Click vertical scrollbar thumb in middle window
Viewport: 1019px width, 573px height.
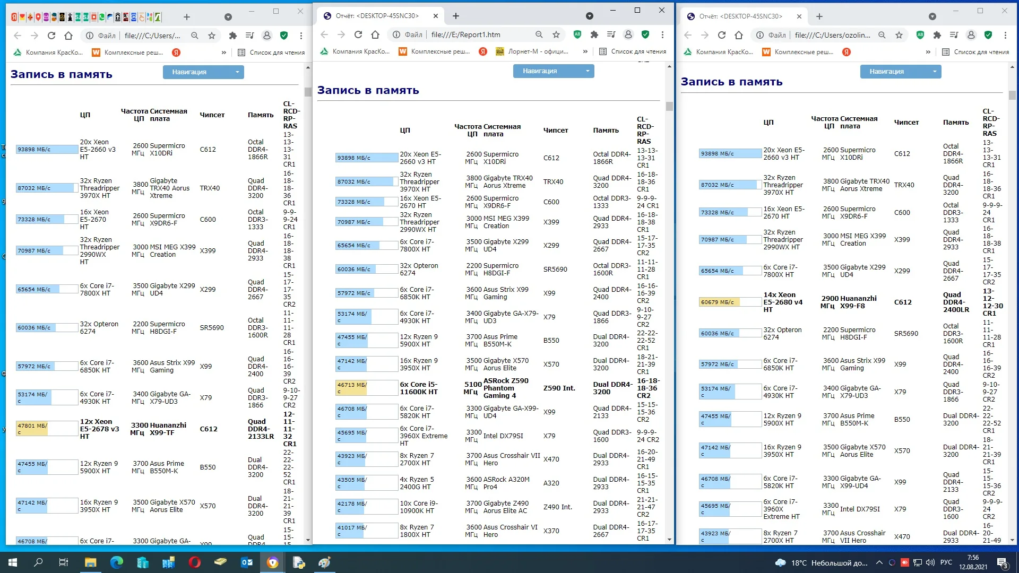pos(669,106)
